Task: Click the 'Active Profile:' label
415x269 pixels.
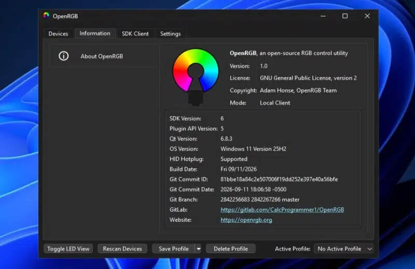Action: [293, 249]
